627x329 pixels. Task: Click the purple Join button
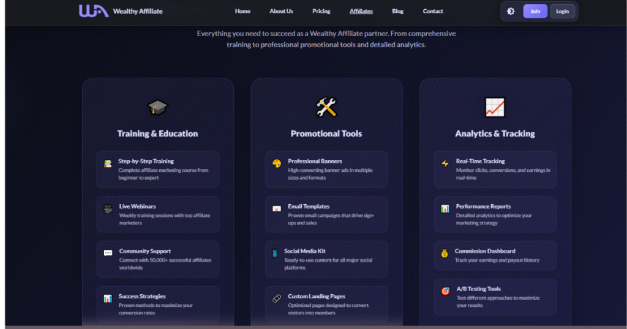point(535,11)
